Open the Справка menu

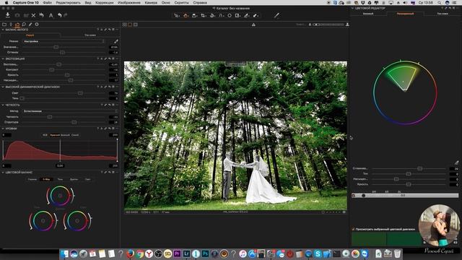coord(200,3)
